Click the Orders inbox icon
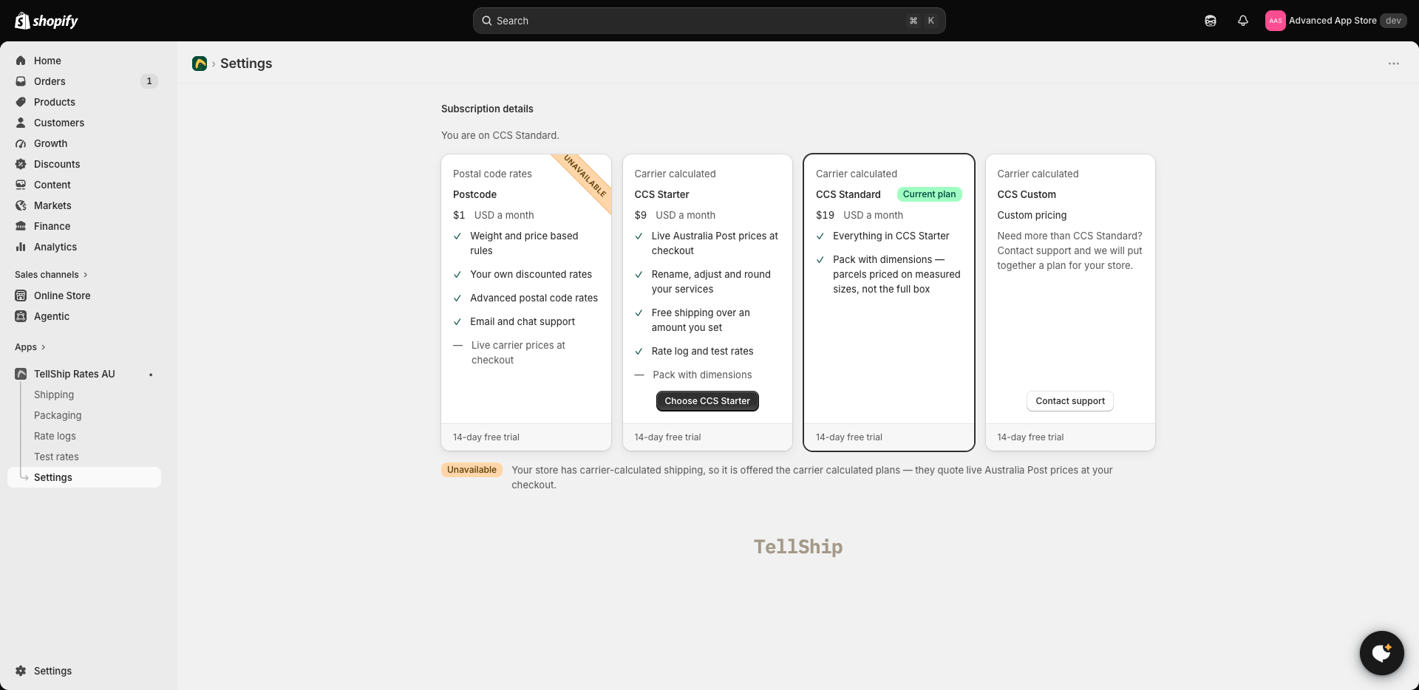The width and height of the screenshot is (1419, 690). click(x=21, y=81)
